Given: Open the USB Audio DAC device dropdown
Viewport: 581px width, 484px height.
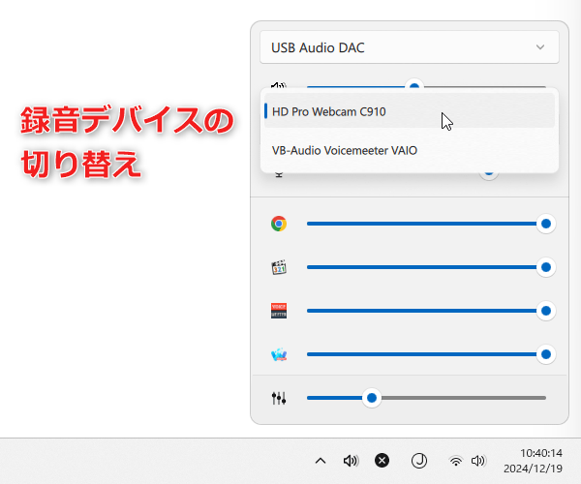Looking at the screenshot, I should 410,47.
